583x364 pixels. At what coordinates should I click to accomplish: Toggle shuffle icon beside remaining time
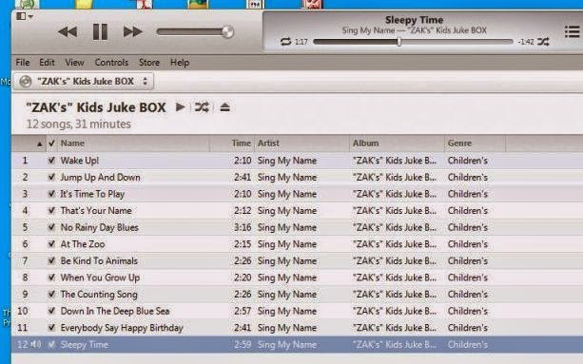[x=543, y=42]
